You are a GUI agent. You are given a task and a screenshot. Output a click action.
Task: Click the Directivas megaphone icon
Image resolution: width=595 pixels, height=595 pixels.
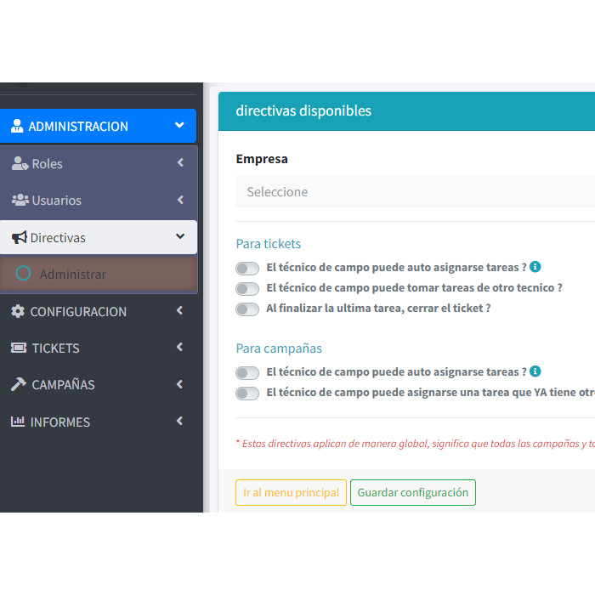pyautogui.click(x=19, y=238)
